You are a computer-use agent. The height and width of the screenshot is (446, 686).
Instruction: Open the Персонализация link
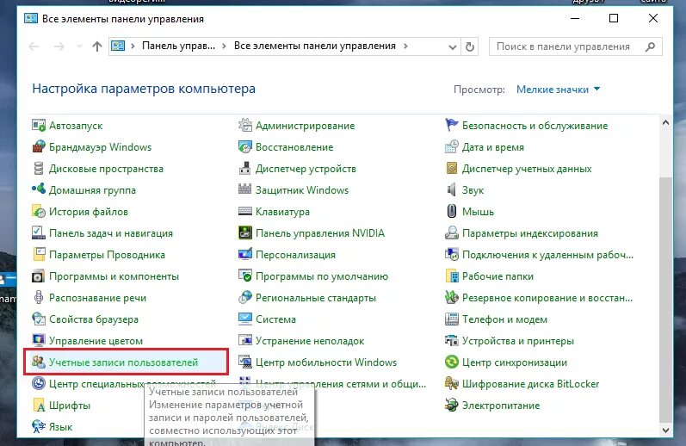(x=295, y=255)
